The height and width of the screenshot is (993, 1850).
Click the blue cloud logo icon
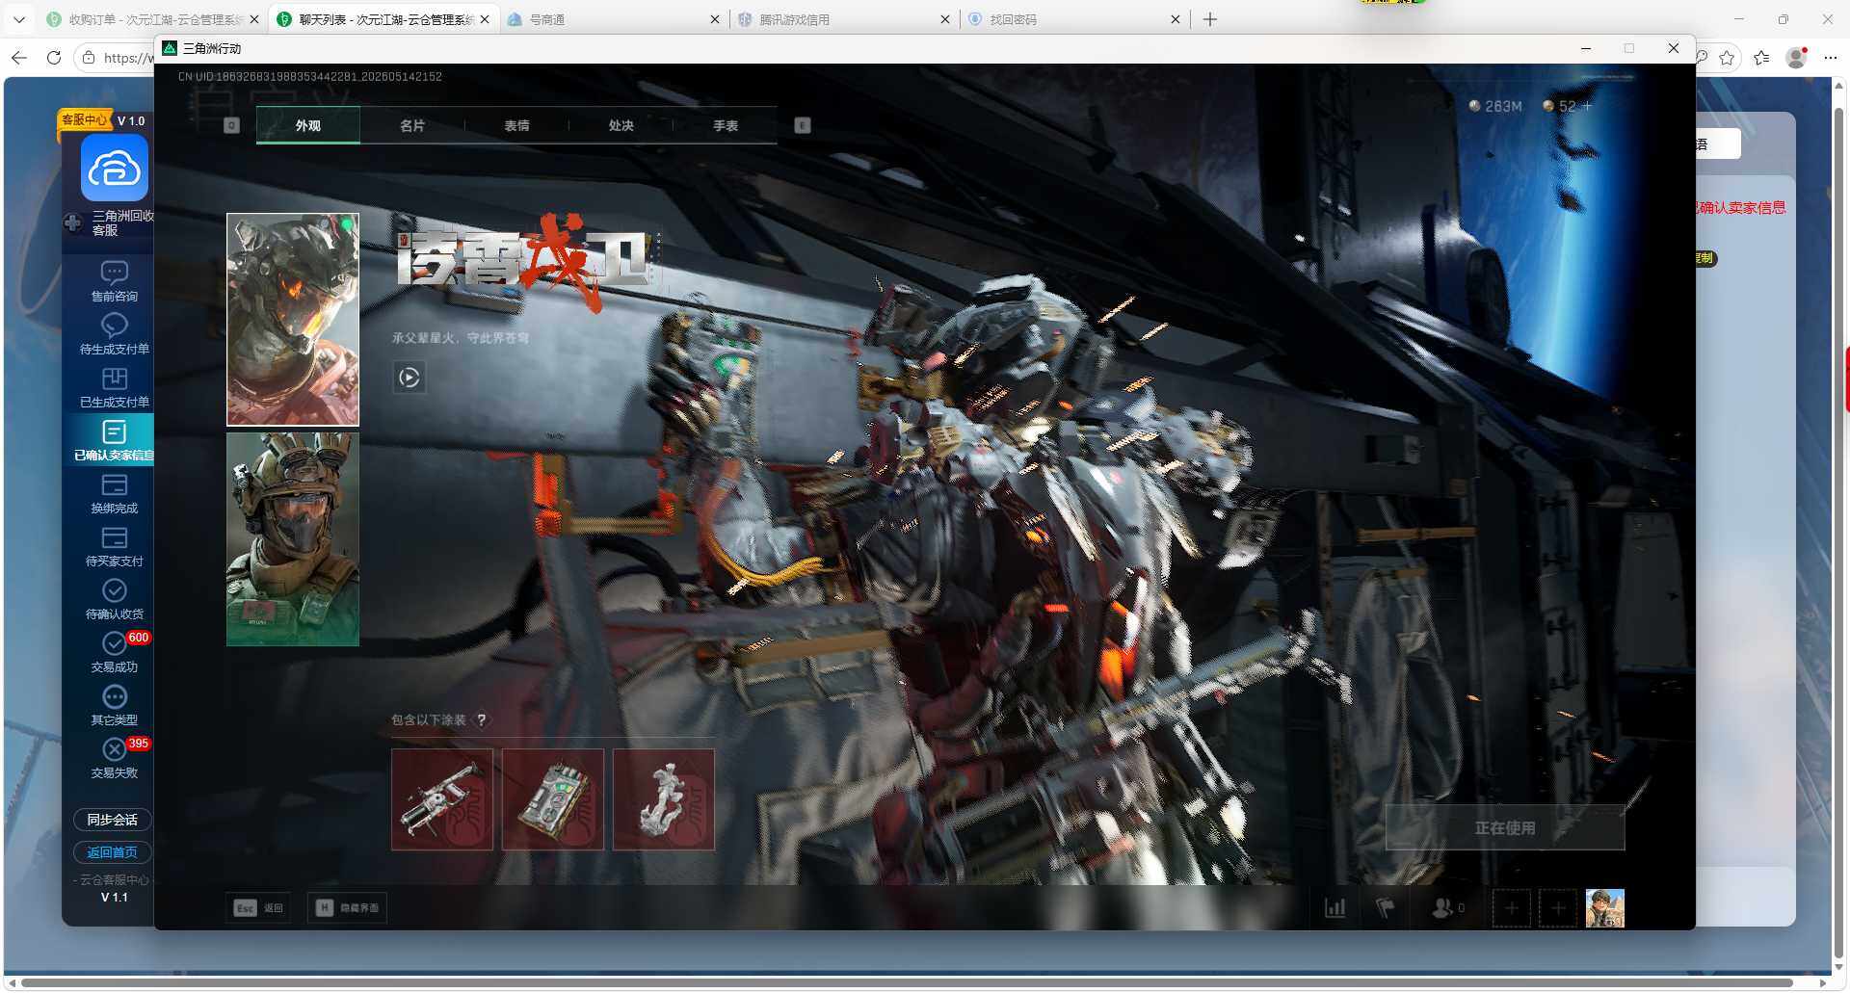pyautogui.click(x=114, y=169)
